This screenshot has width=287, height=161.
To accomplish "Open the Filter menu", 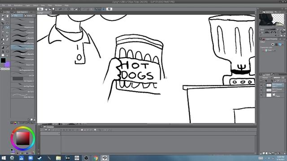I will [50, 5].
